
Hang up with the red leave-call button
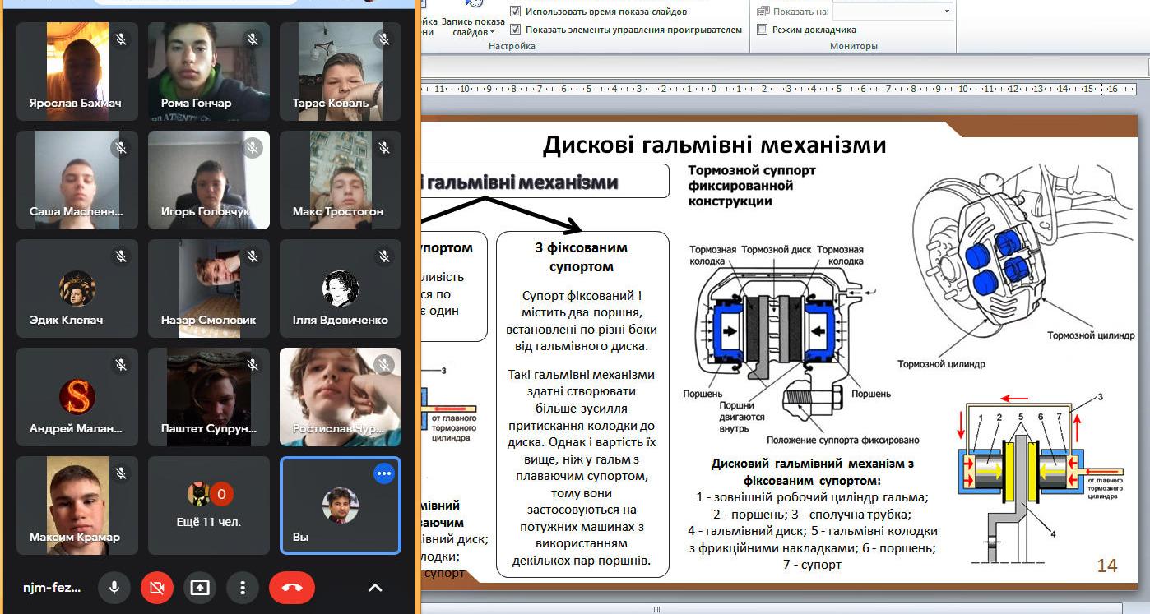tap(292, 588)
